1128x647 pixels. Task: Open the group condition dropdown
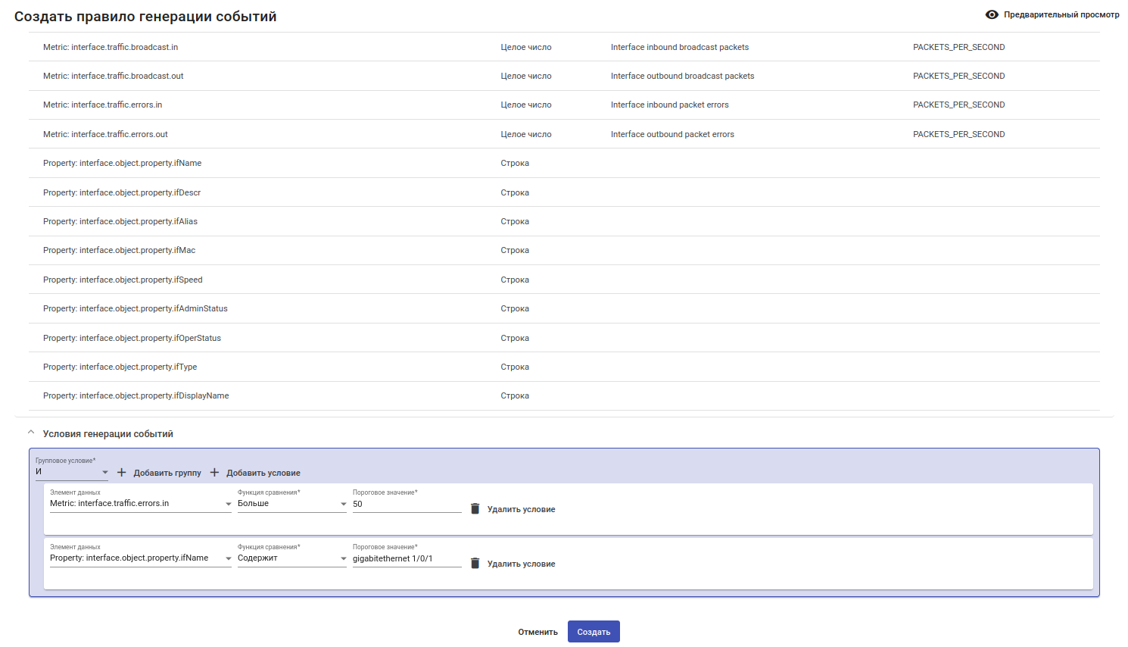coord(72,472)
